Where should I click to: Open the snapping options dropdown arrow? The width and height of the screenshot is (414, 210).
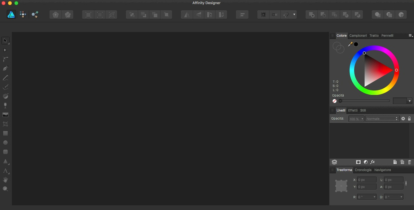pyautogui.click(x=294, y=15)
